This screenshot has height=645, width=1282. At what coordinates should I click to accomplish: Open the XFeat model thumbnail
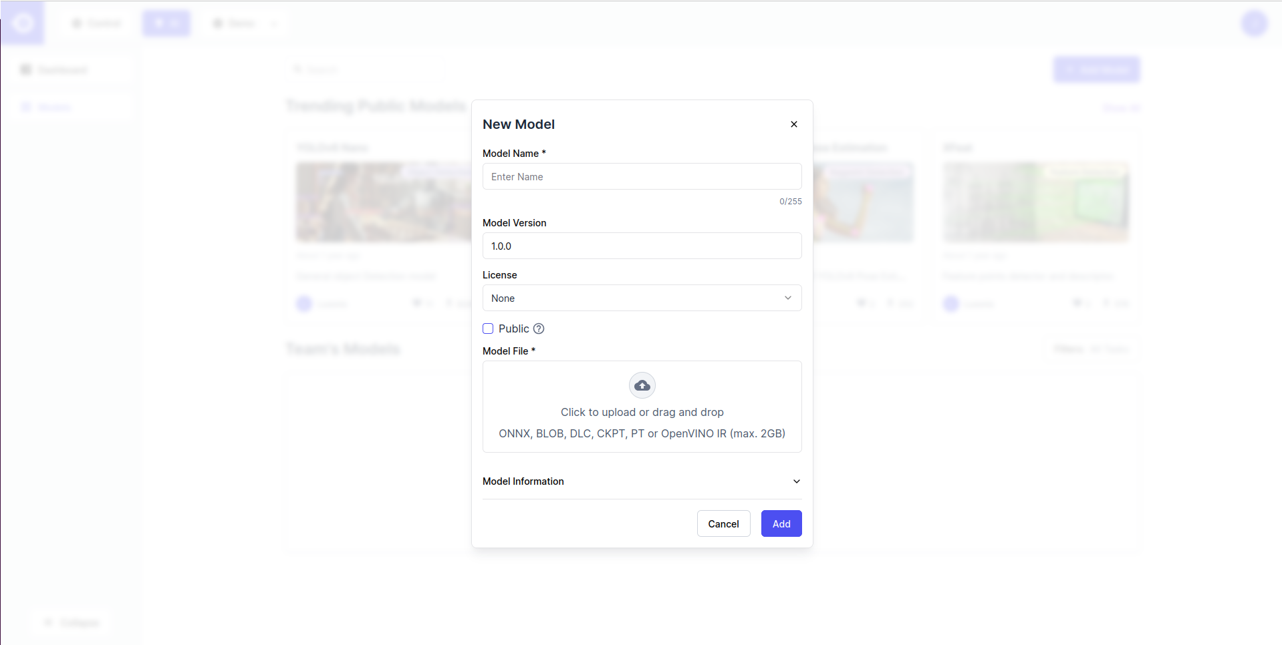point(1035,202)
